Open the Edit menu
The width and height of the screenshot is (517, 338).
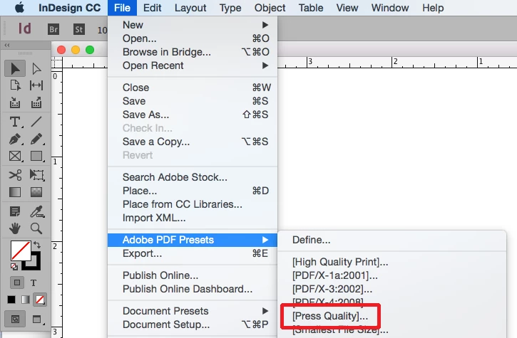(x=153, y=8)
